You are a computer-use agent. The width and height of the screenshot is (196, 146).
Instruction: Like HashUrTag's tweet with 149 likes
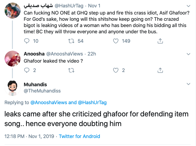pyautogui.click(x=116, y=41)
